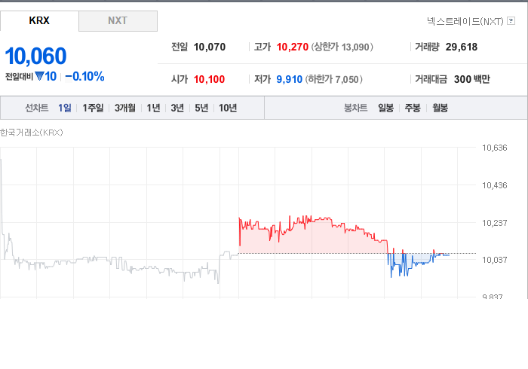Click the previous close value 10,070

click(x=210, y=47)
